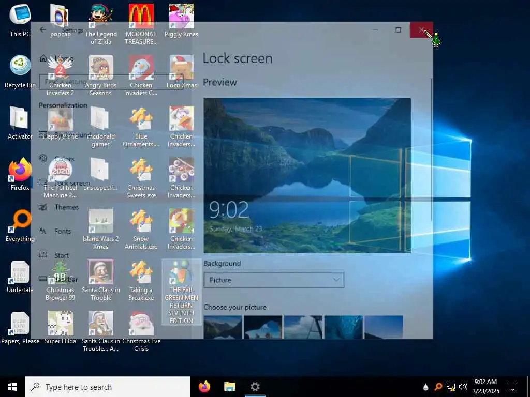Click the Settings window vertical scrollbar

(431, 149)
